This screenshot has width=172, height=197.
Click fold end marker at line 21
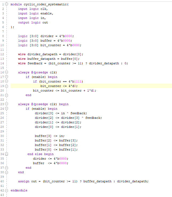(x=6, y=95)
